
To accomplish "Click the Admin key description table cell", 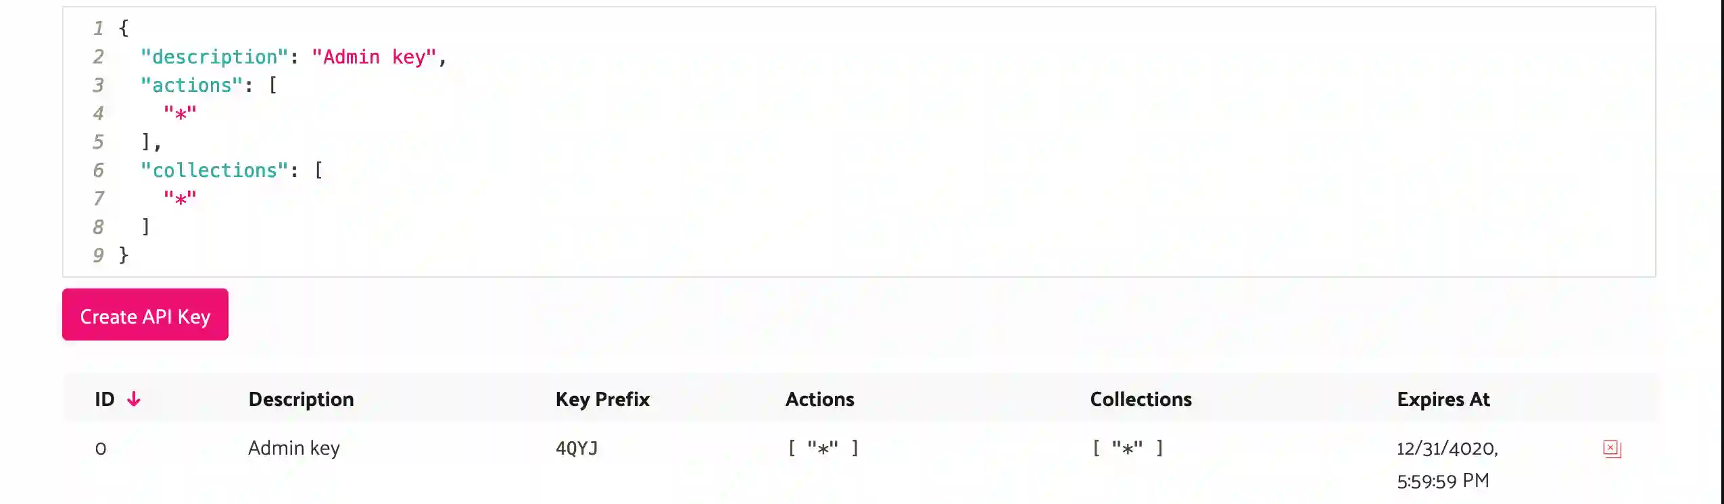I will [x=293, y=448].
